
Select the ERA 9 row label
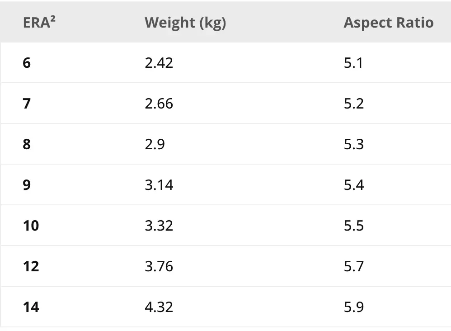(x=27, y=185)
